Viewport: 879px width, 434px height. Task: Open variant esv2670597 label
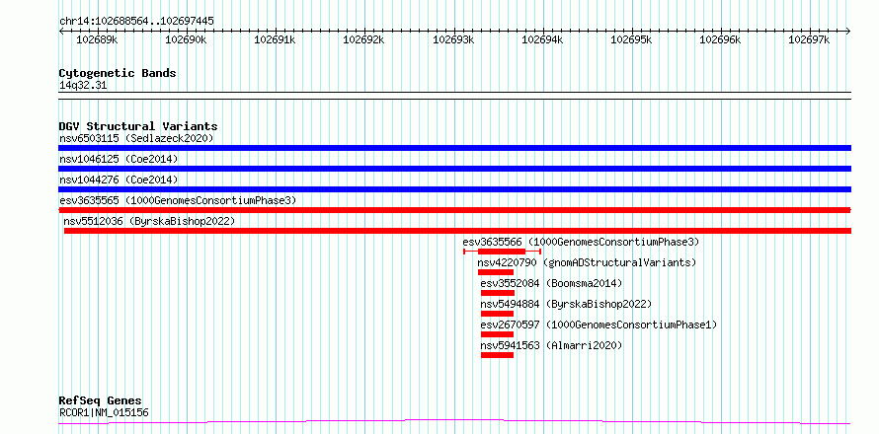coord(599,325)
